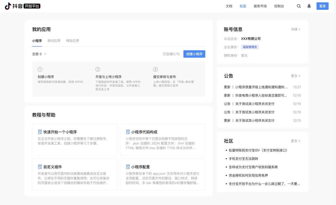
Task: Click the 创建小程序 button
Action: pyautogui.click(x=194, y=54)
